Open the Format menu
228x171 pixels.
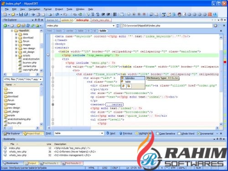[x=48, y=9]
